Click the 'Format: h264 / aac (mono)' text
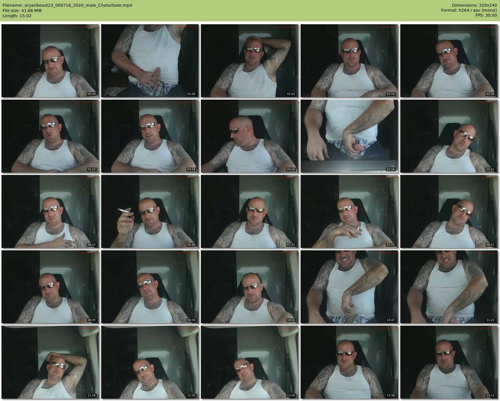 pos(469,11)
